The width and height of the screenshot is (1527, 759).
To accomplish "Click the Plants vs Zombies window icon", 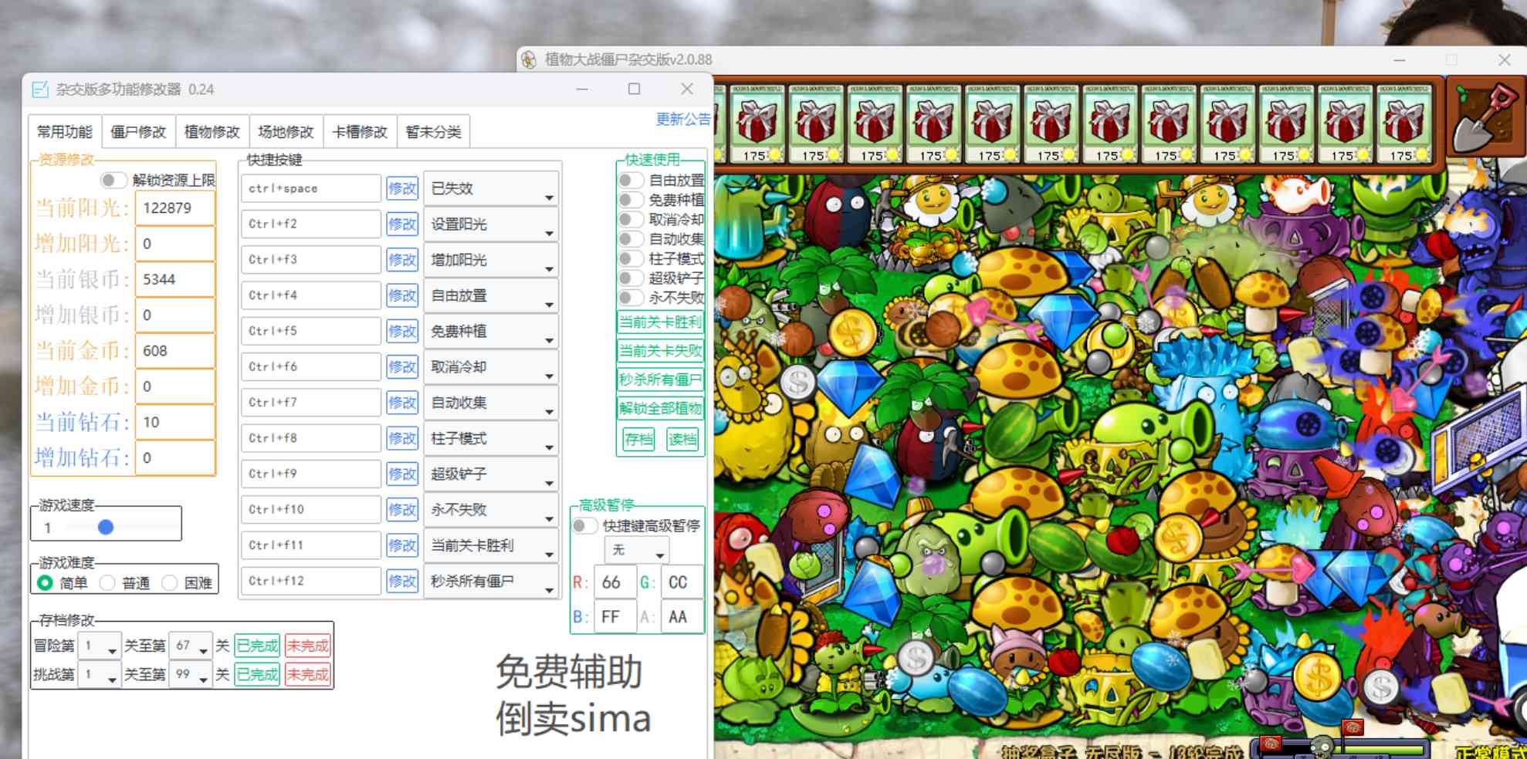I will pyautogui.click(x=529, y=59).
